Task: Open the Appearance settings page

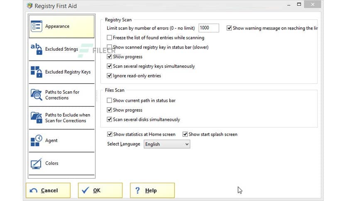Action: [x=61, y=26]
